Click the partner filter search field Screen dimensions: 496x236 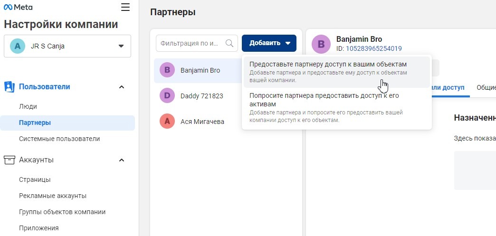[x=197, y=43]
